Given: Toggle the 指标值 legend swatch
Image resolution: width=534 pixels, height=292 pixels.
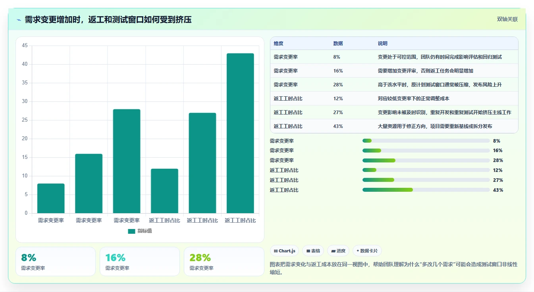Looking at the screenshot, I should coord(131,231).
